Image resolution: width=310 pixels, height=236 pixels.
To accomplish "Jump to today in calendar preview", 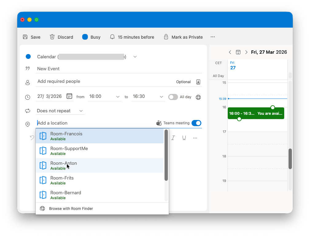I will tap(238, 52).
